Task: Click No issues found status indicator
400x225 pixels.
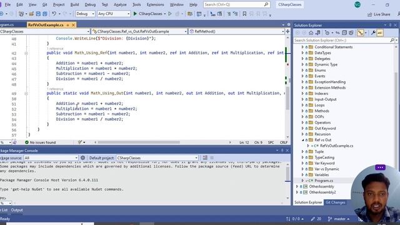Action: (x=40, y=142)
